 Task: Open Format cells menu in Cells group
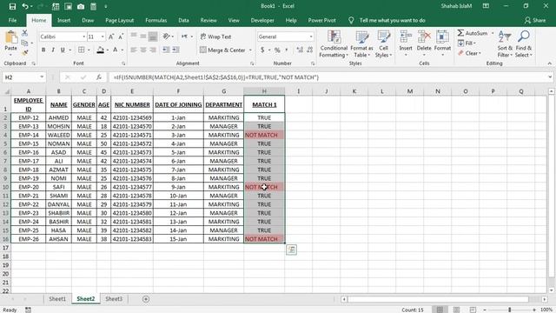point(442,44)
